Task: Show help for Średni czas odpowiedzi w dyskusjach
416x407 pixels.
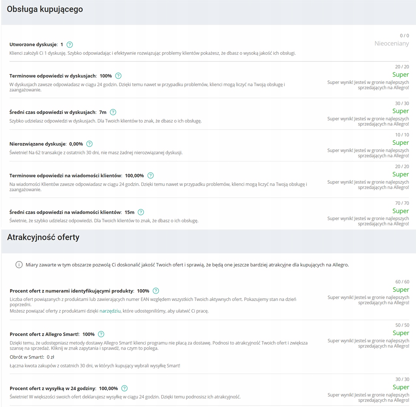Action: (113, 112)
